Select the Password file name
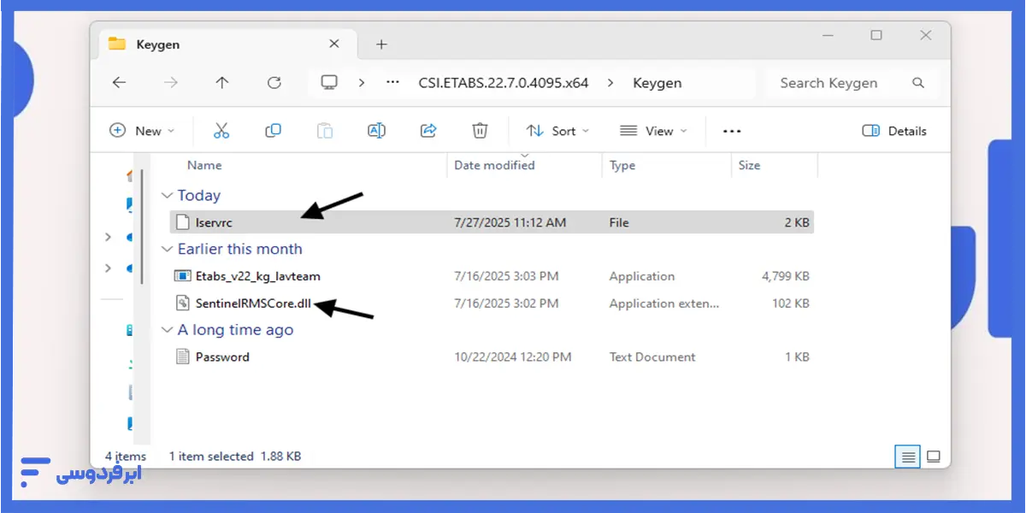1026x513 pixels. click(222, 357)
